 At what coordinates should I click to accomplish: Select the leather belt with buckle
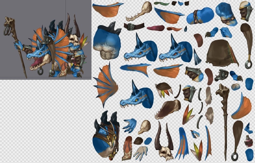pyautogui.click(x=134, y=26)
